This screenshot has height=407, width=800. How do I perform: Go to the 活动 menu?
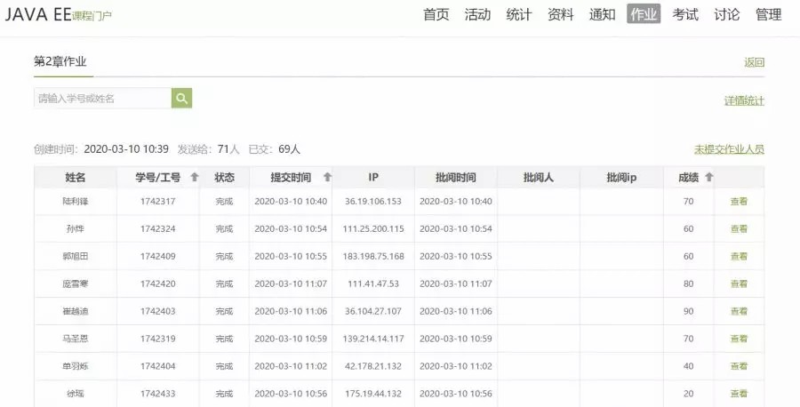[477, 15]
